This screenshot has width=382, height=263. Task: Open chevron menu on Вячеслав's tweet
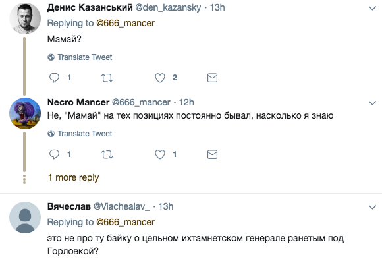coord(372,207)
